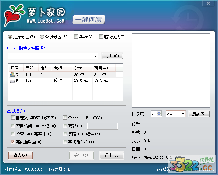Click the 退出 button
This screenshot has width=218, height=175.
112,155
